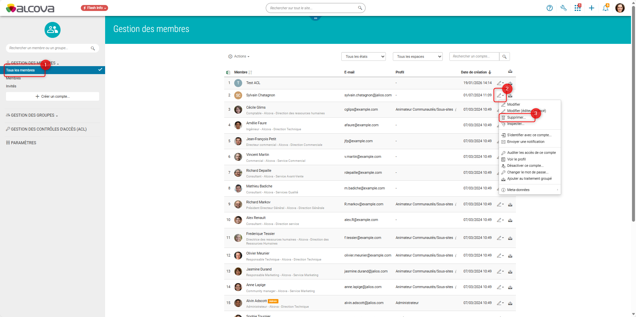The height and width of the screenshot is (317, 636).
Task: Expand the Actions menu
Action: (x=239, y=56)
